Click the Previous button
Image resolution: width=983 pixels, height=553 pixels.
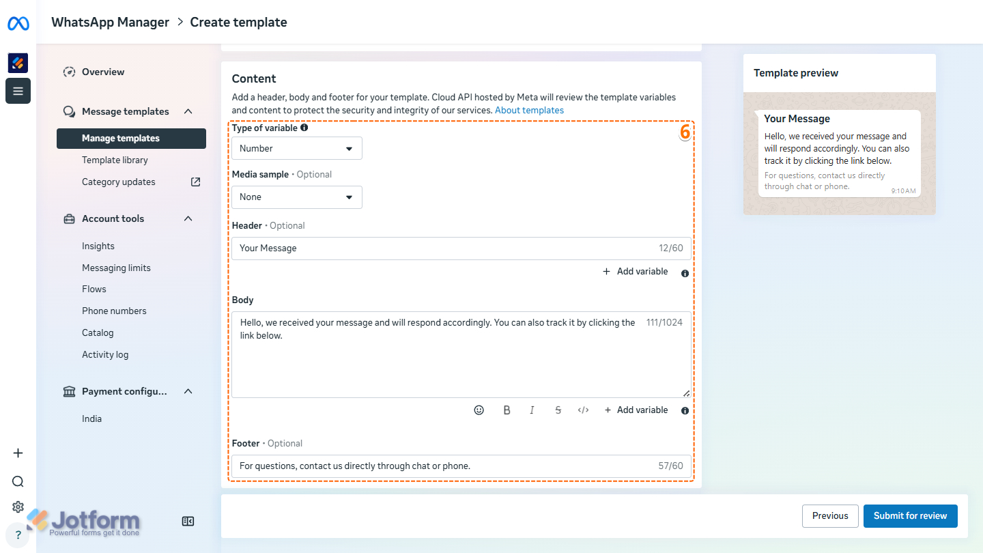click(x=830, y=516)
